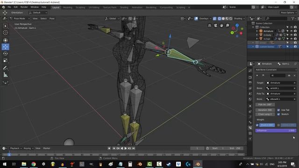Open the Render properties tab
The width and height of the screenshot is (299, 168).
click(250, 77)
